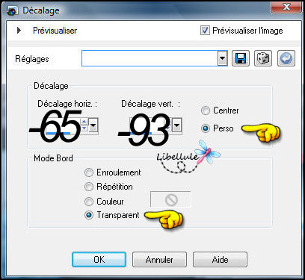Viewport: 305px width, 280px height.
Task: Open the Décalage vert. slider dropdown
Action: [176, 125]
